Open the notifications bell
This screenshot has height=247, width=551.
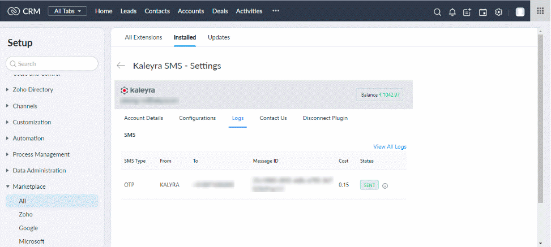(x=452, y=12)
